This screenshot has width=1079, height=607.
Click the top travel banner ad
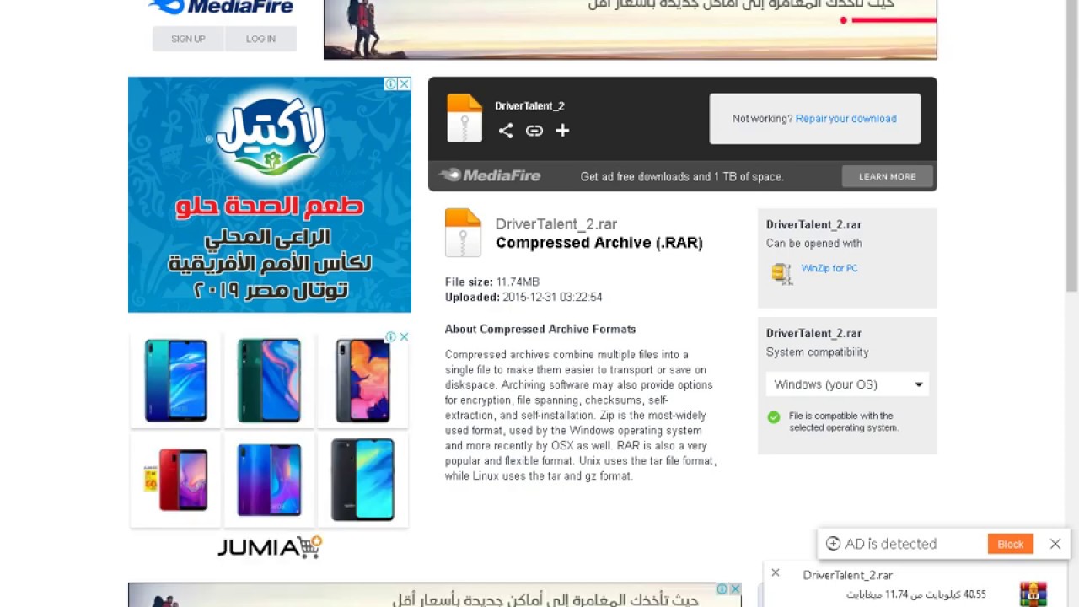coord(630,30)
